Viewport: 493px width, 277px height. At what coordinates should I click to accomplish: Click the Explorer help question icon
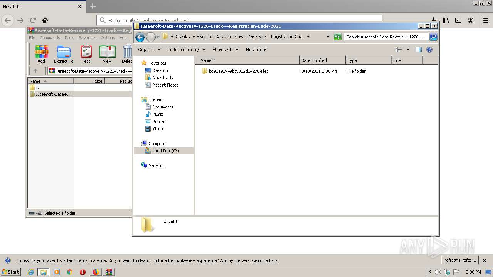(x=429, y=50)
